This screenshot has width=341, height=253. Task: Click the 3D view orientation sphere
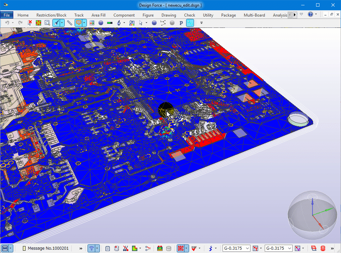312,215
